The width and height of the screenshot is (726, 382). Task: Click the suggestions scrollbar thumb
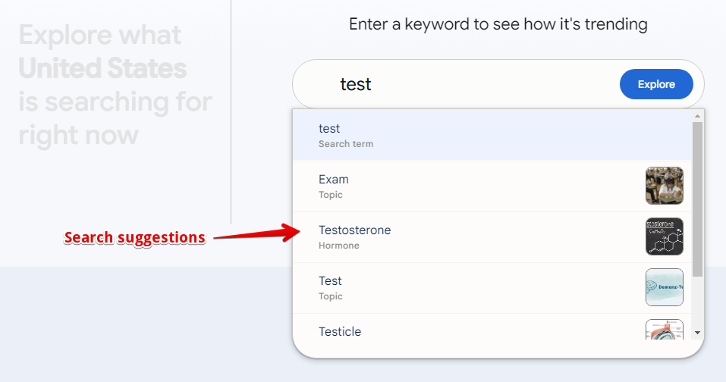pyautogui.click(x=697, y=197)
